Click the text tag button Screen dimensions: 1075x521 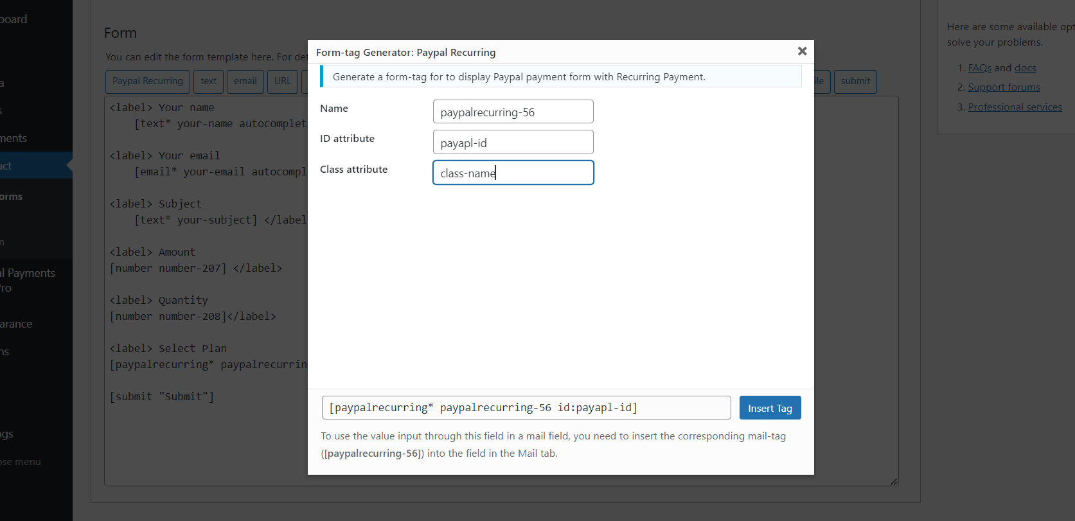click(x=208, y=82)
